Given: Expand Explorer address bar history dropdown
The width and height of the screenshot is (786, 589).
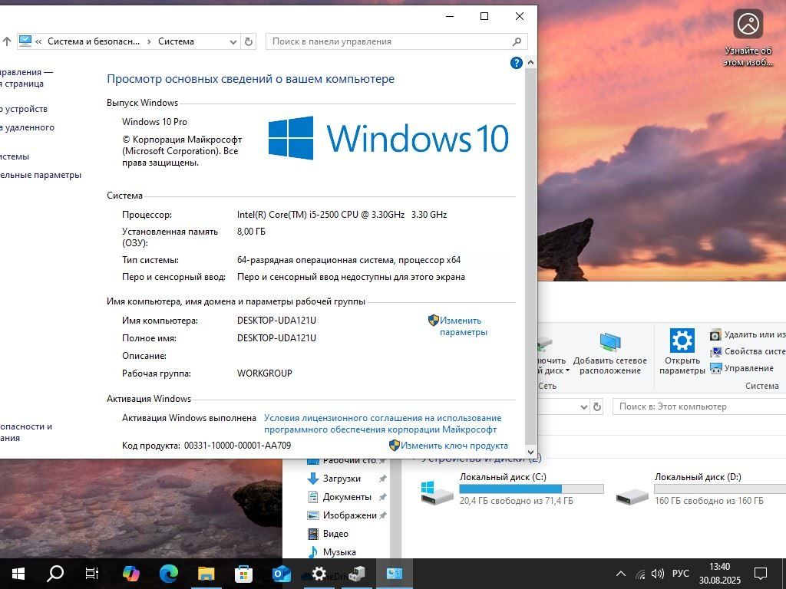Looking at the screenshot, I should (584, 407).
